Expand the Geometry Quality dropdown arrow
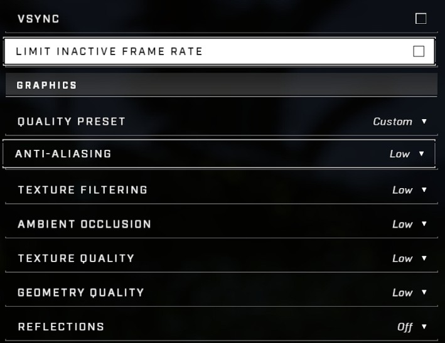This screenshot has height=343, width=445. coord(424,292)
